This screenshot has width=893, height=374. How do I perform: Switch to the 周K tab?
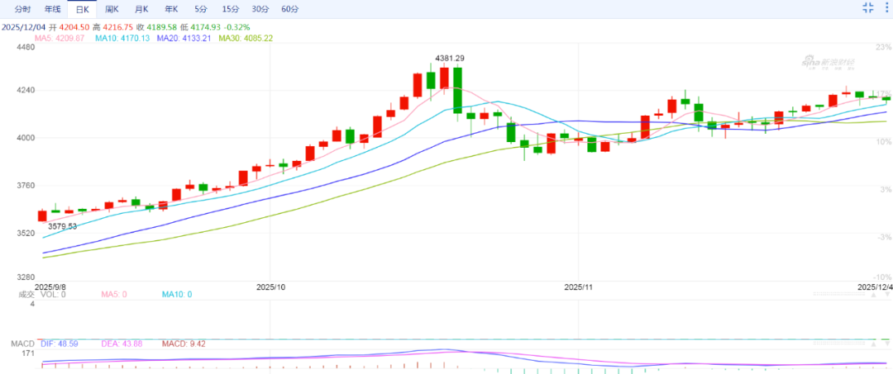(x=111, y=9)
